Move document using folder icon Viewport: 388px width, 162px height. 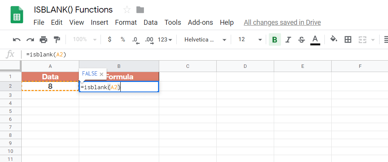pyautogui.click(x=140, y=10)
